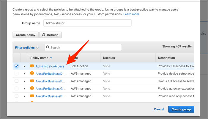
Task: Open the AlexaForBusinessF... policy link
Action: 51,81
